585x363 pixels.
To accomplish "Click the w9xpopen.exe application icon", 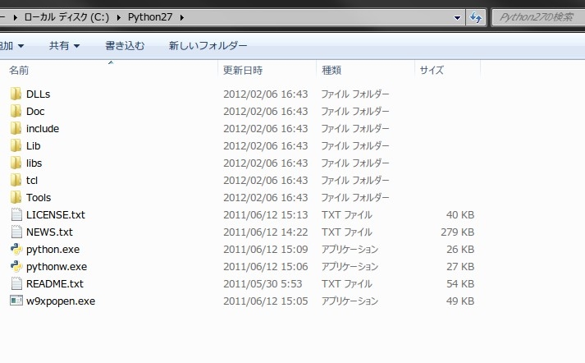I will [x=16, y=301].
